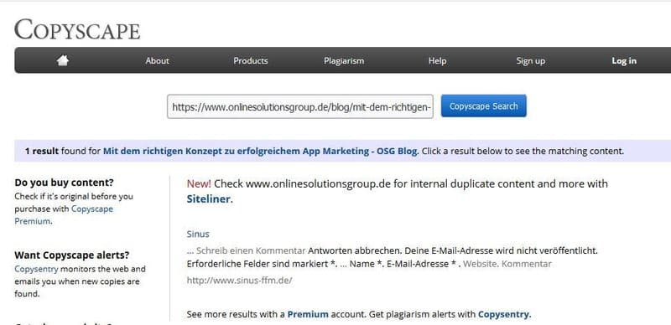This screenshot has width=671, height=325.
Task: Click the 'Want Copyscape alerts?' heading
Action: (x=71, y=255)
